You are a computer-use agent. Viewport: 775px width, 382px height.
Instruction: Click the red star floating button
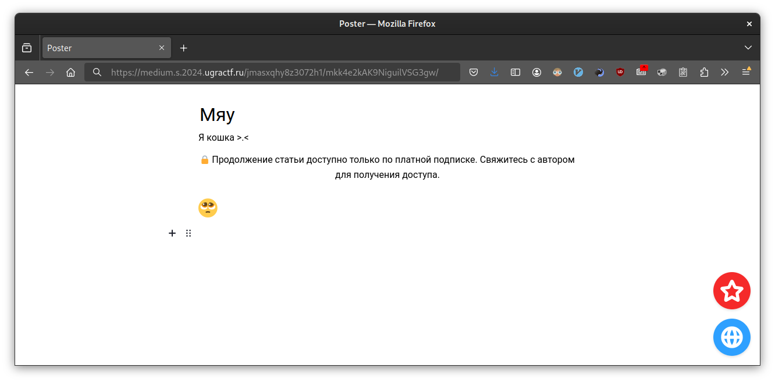[732, 291]
